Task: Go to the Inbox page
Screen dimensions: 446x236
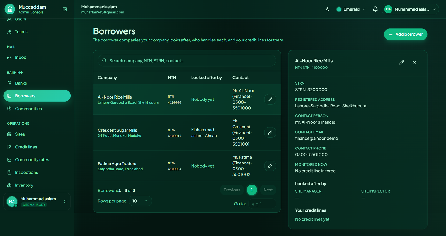Action: 37,57
